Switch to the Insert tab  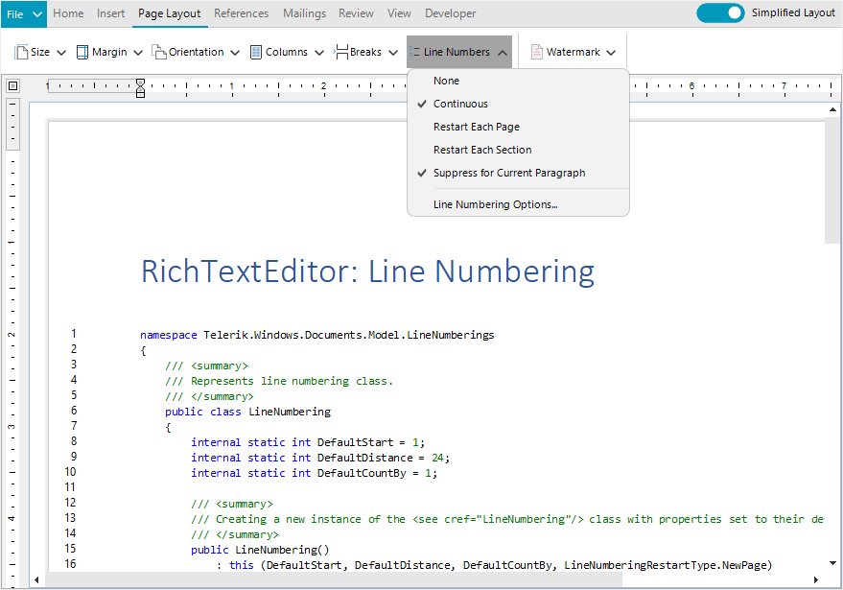[110, 13]
